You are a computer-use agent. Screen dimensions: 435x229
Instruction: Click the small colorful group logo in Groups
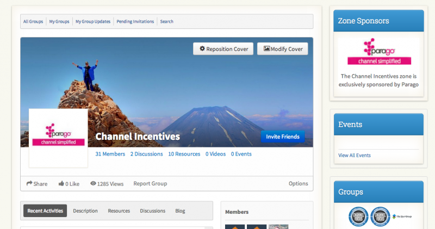402,216
